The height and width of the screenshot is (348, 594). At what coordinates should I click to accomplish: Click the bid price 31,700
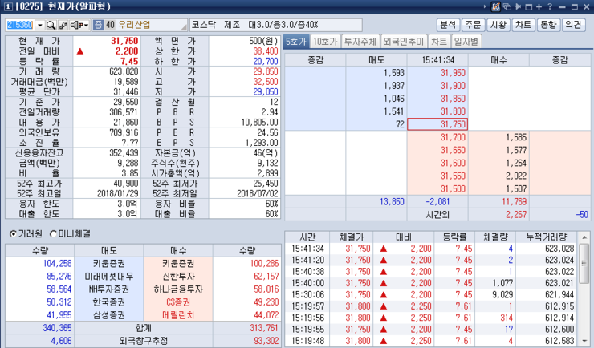[x=453, y=137]
